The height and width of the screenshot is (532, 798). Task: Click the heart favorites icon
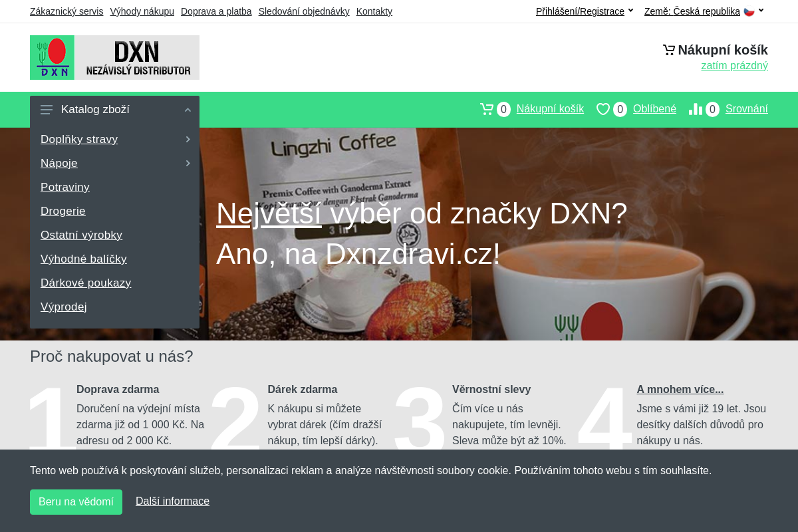[603, 109]
